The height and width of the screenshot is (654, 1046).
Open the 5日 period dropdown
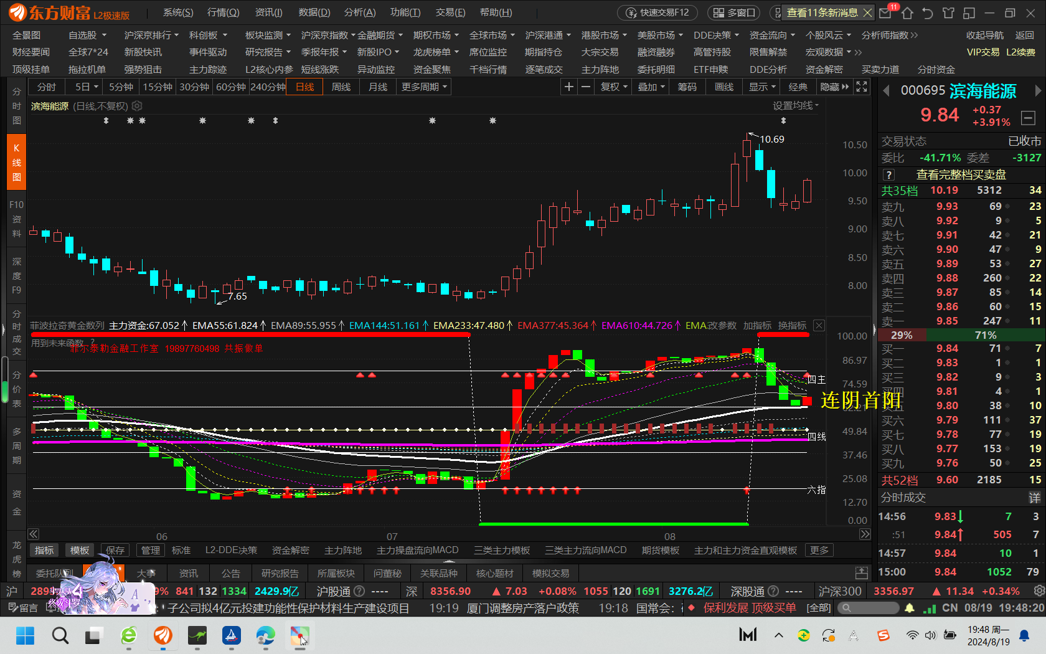tap(86, 87)
